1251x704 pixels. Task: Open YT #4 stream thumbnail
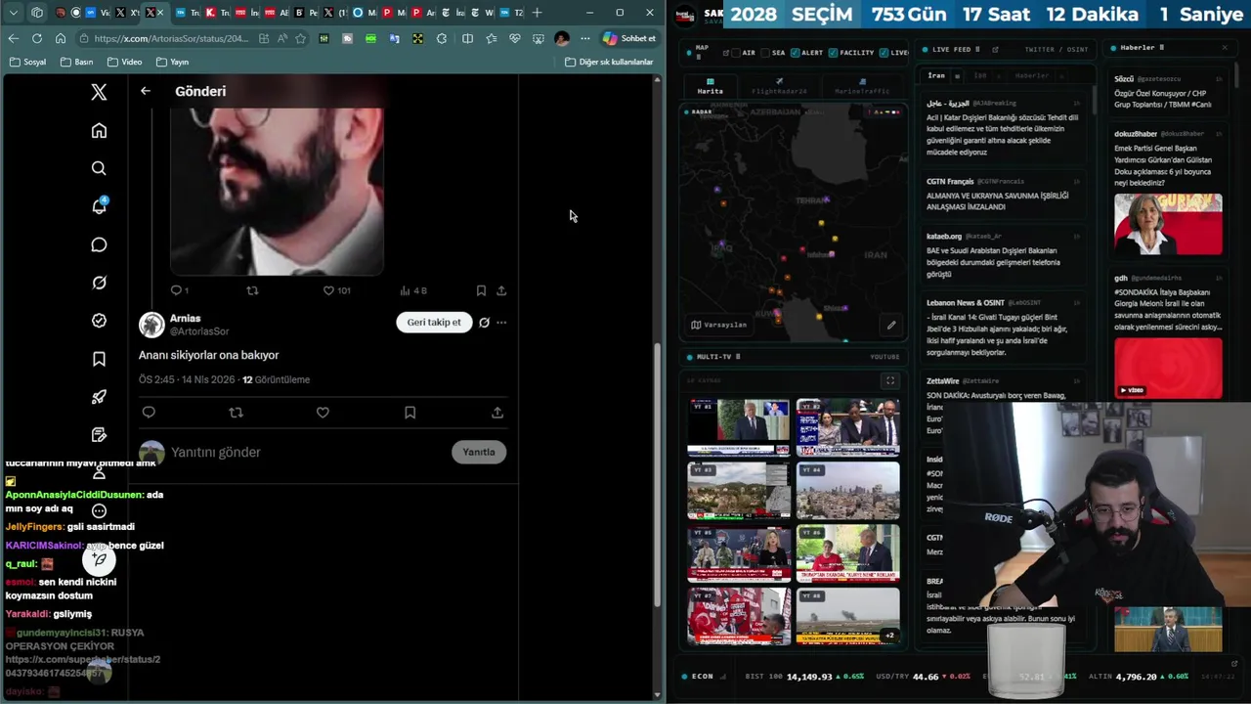(x=847, y=490)
